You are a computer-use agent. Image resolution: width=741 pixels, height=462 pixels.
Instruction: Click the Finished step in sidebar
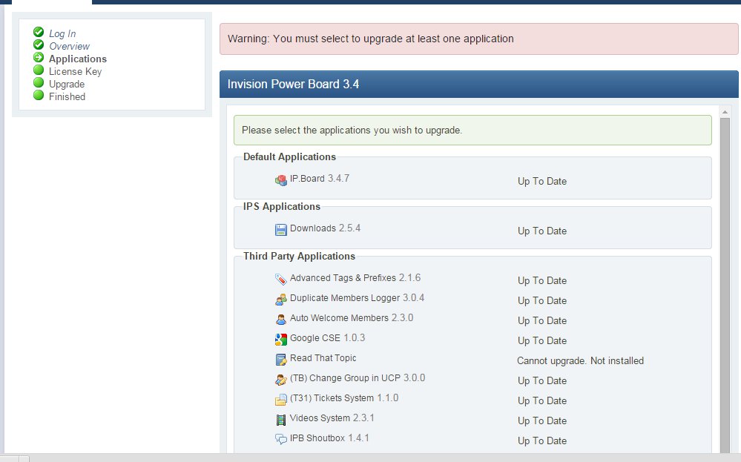click(67, 96)
